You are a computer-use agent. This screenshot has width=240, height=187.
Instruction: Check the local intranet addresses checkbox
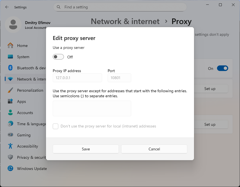[56, 126]
